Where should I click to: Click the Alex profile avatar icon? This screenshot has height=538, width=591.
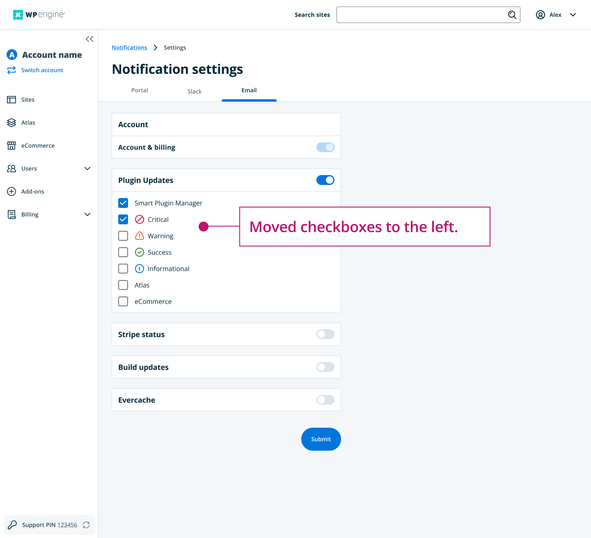tap(540, 14)
